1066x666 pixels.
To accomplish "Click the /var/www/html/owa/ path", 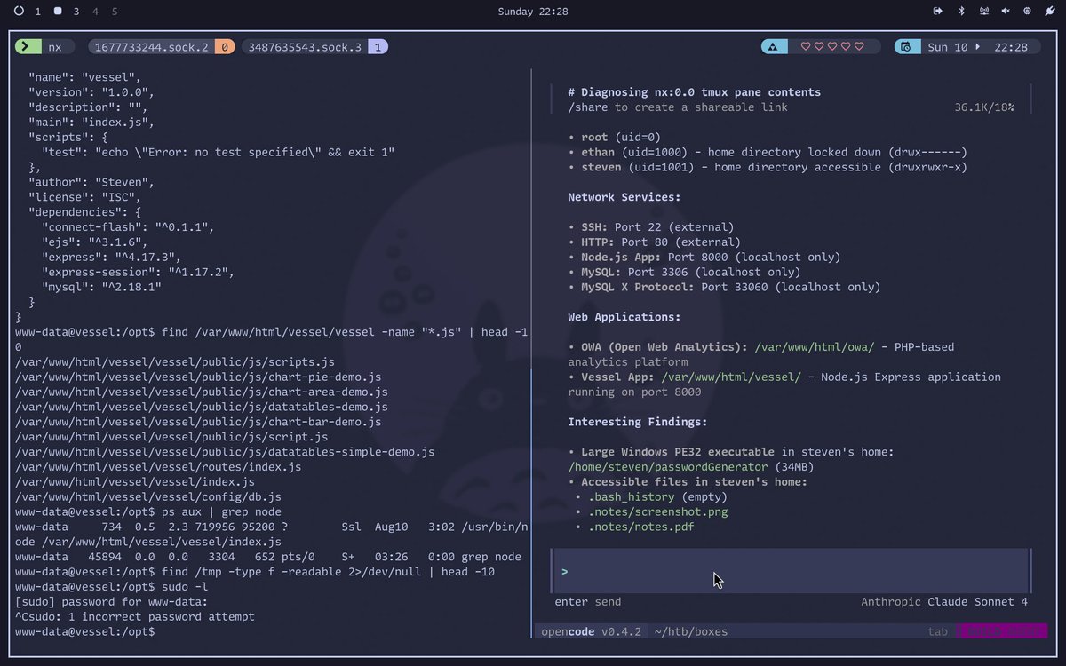I will click(x=815, y=347).
